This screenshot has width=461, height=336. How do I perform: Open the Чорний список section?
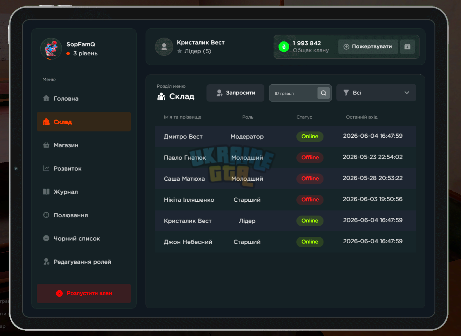pyautogui.click(x=84, y=238)
